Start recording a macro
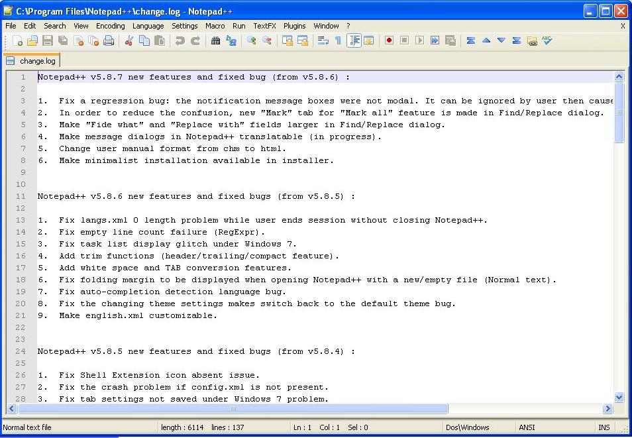The width and height of the screenshot is (632, 438). (x=388, y=40)
